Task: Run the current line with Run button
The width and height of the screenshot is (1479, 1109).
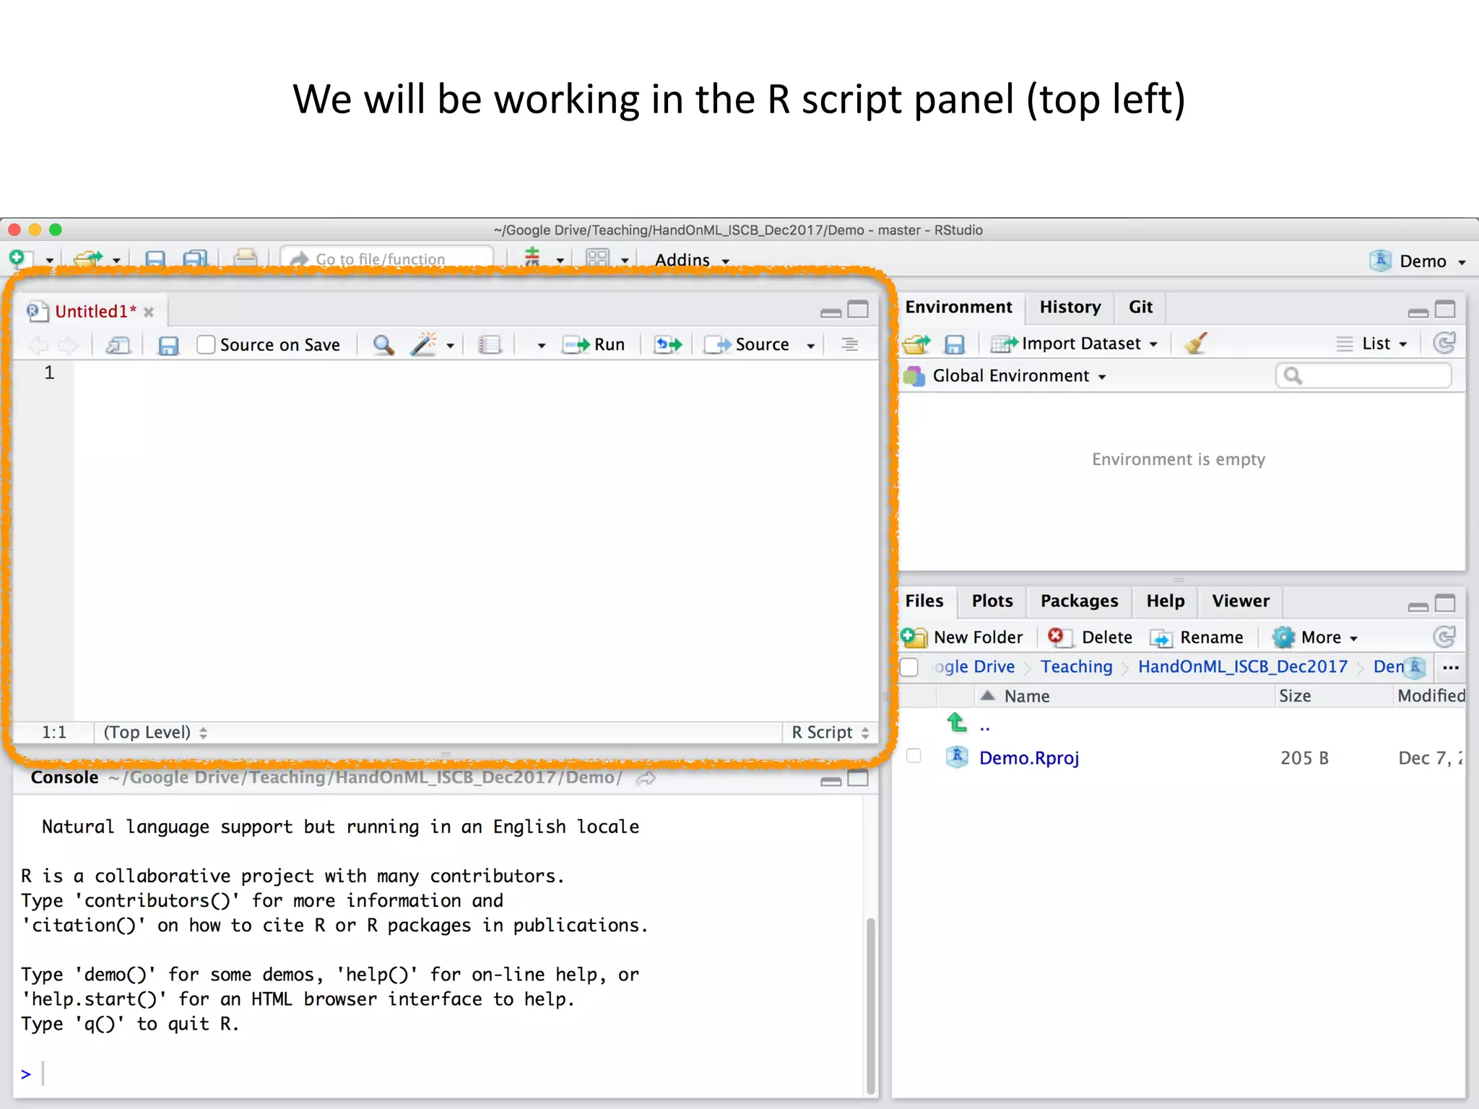Action: (594, 344)
